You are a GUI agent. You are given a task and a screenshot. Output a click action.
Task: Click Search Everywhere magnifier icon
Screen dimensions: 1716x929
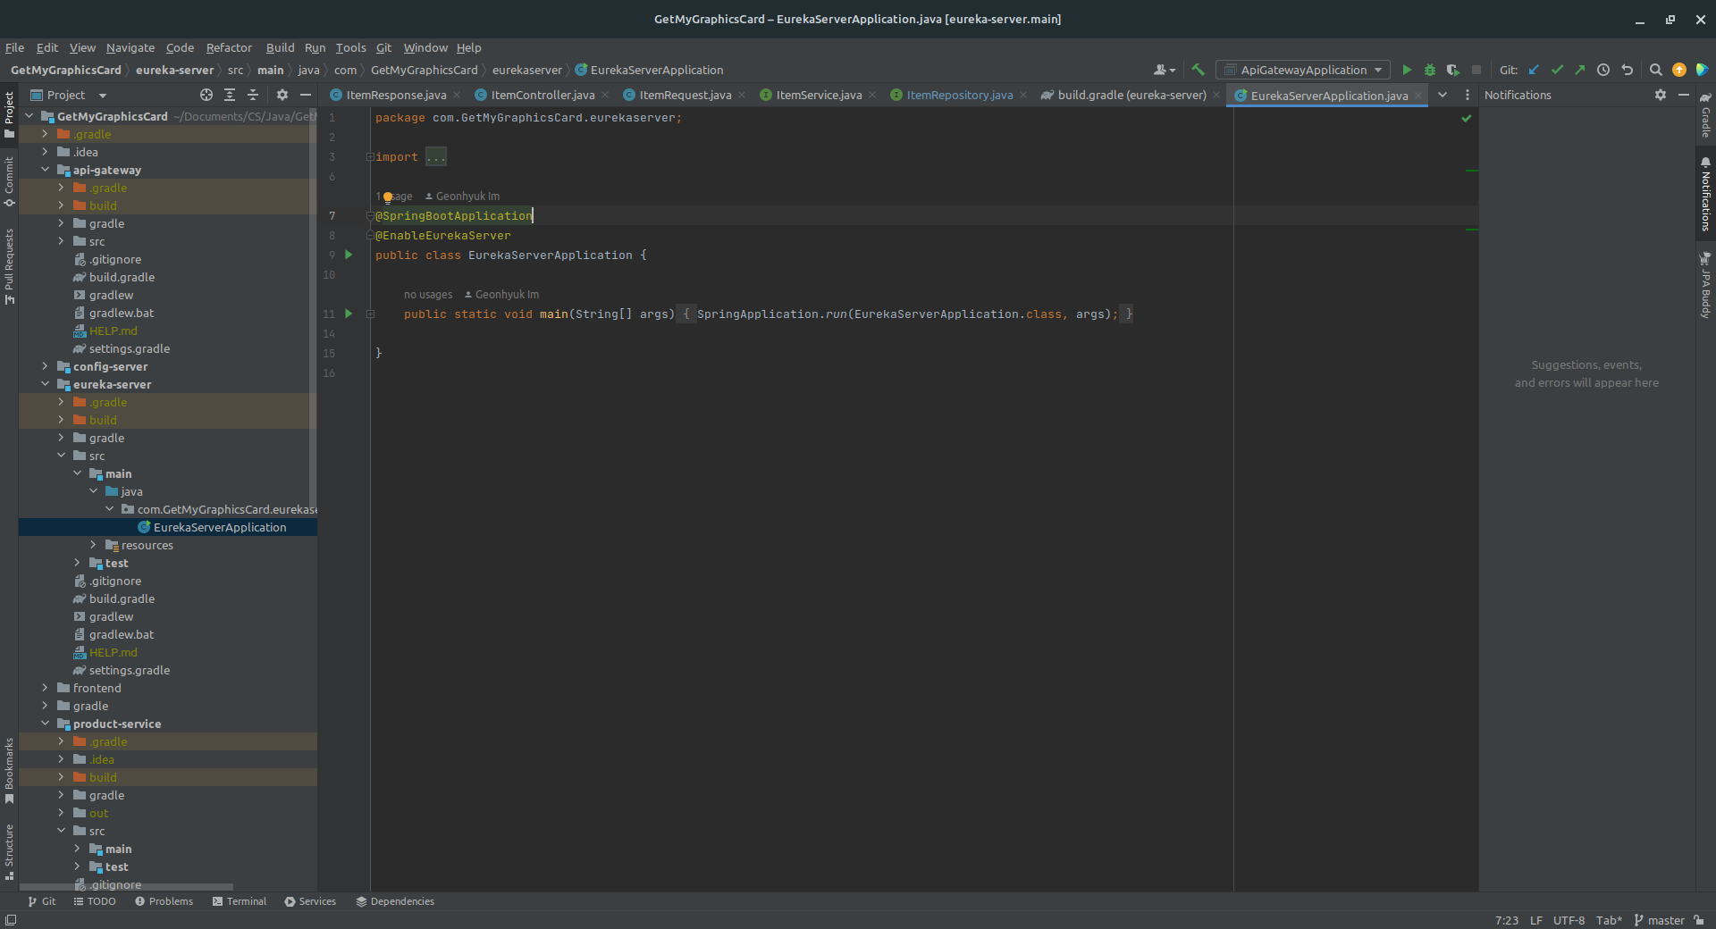(1655, 70)
